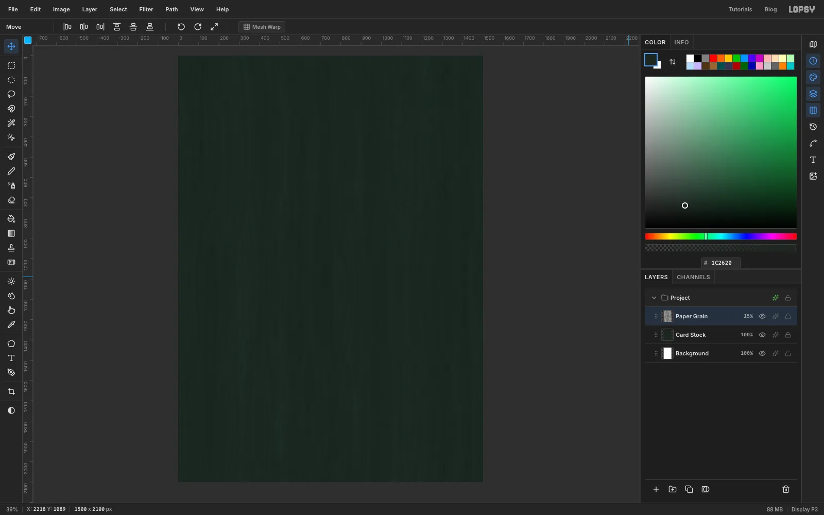Image resolution: width=824 pixels, height=515 pixels.
Task: Click the foreground color swatch
Action: pyautogui.click(x=651, y=60)
